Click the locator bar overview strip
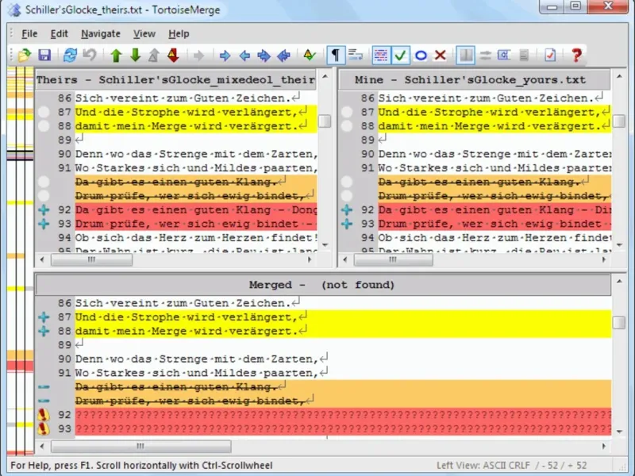635x476 pixels. [21, 261]
